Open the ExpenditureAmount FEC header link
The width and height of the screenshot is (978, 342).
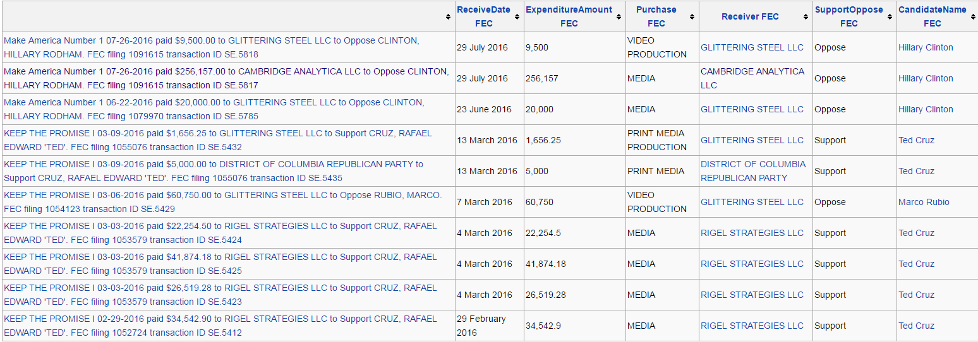coord(569,16)
